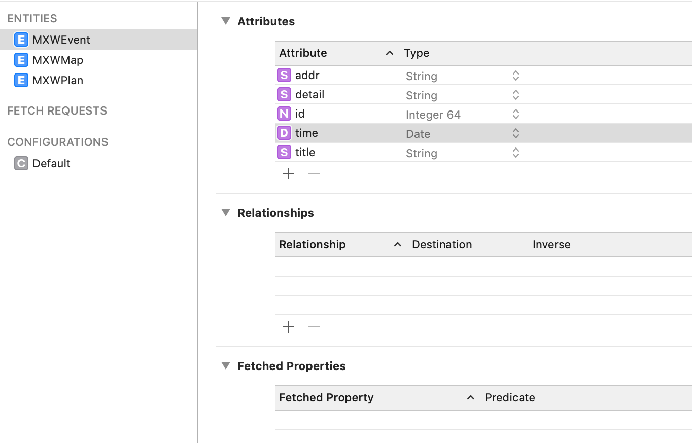Screen dimensions: 692x443
Task: Click the MXWMap entity icon
Action: click(21, 60)
